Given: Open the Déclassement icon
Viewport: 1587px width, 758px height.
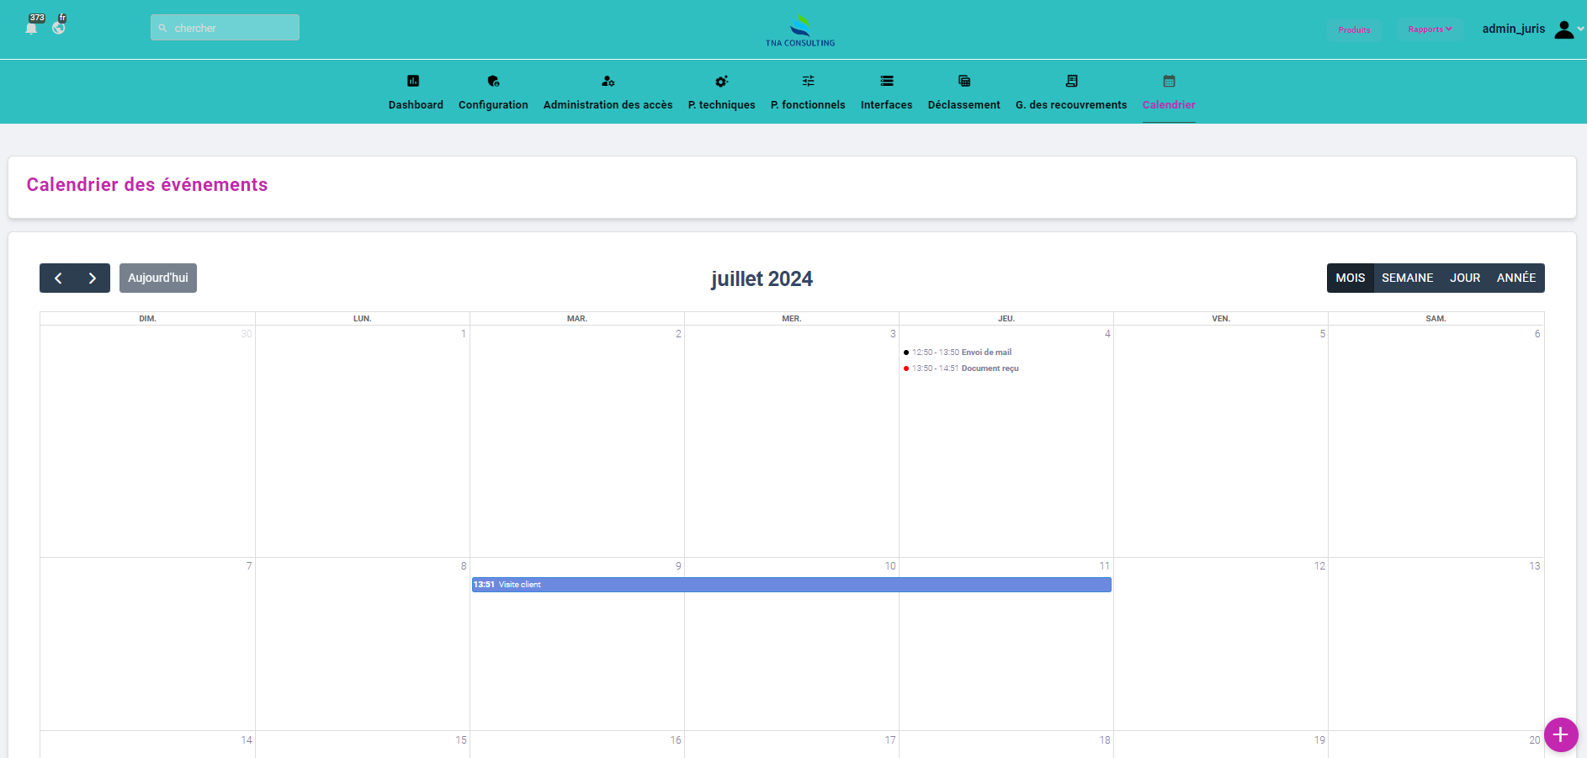Looking at the screenshot, I should coord(964,81).
